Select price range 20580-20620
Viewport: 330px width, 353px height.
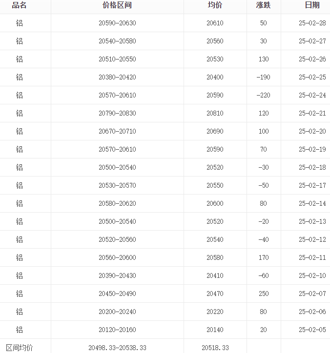coord(117,204)
